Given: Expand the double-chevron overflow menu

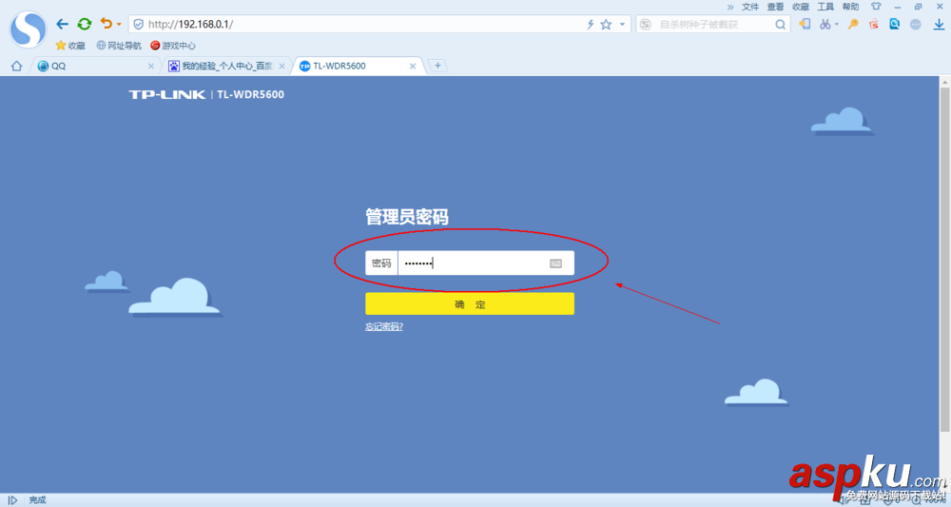Looking at the screenshot, I should (730, 7).
